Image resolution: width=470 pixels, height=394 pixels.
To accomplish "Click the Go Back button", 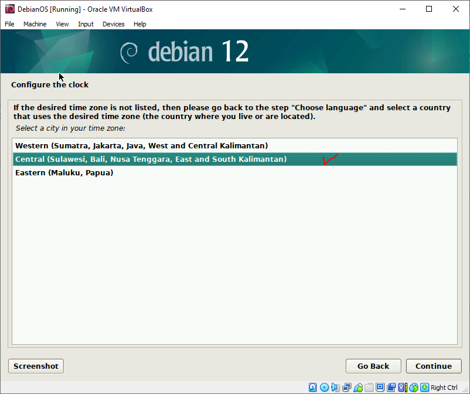I will coord(373,366).
